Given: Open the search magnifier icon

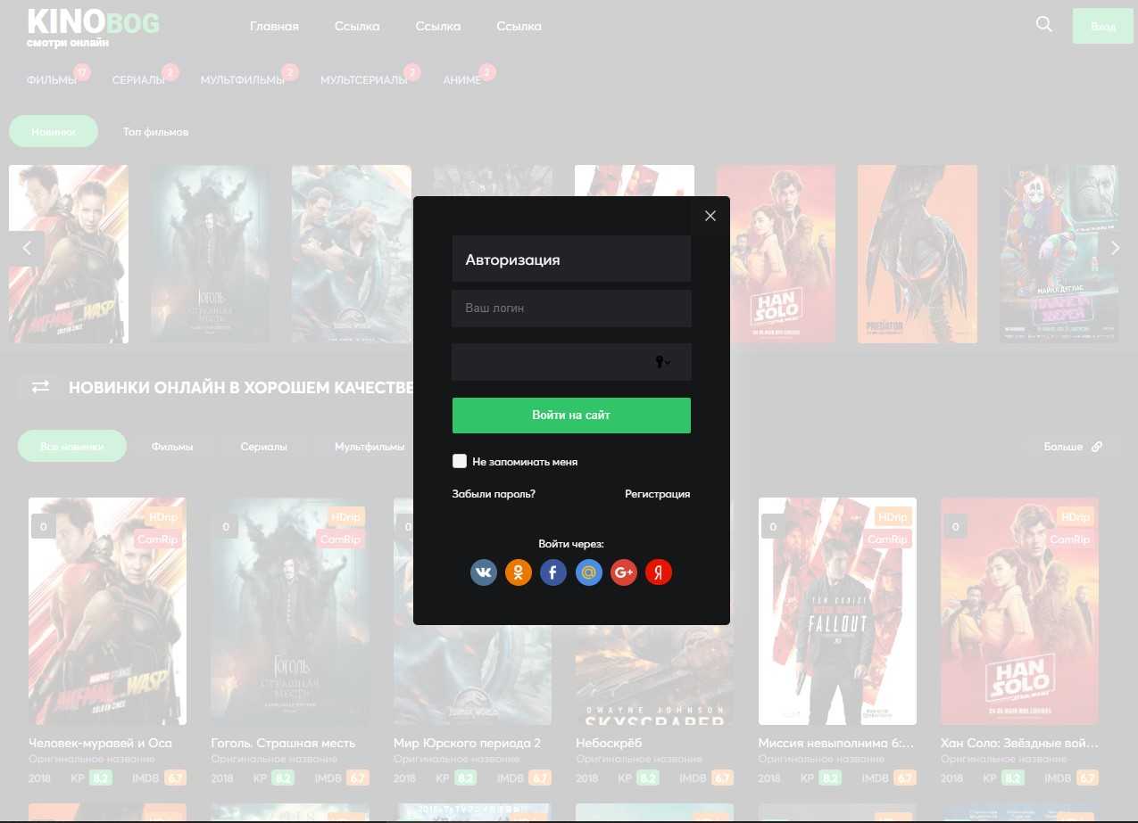Looking at the screenshot, I should point(1044,25).
